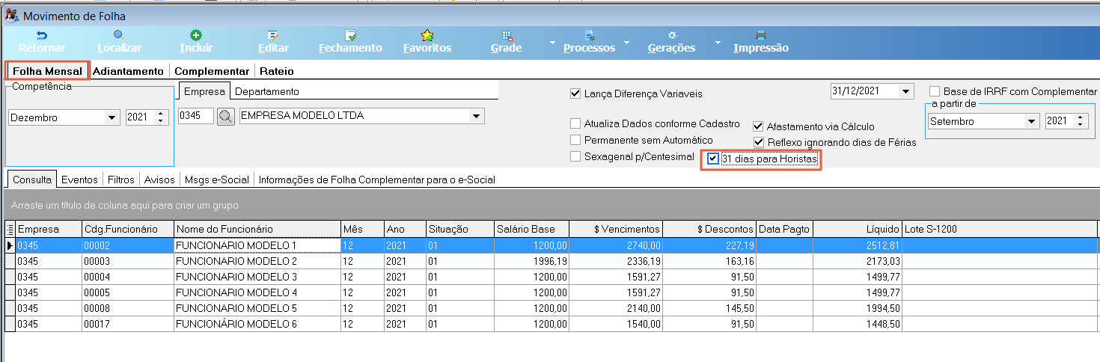Open the Grade toolbar icon
The image size is (1100, 362).
(507, 35)
